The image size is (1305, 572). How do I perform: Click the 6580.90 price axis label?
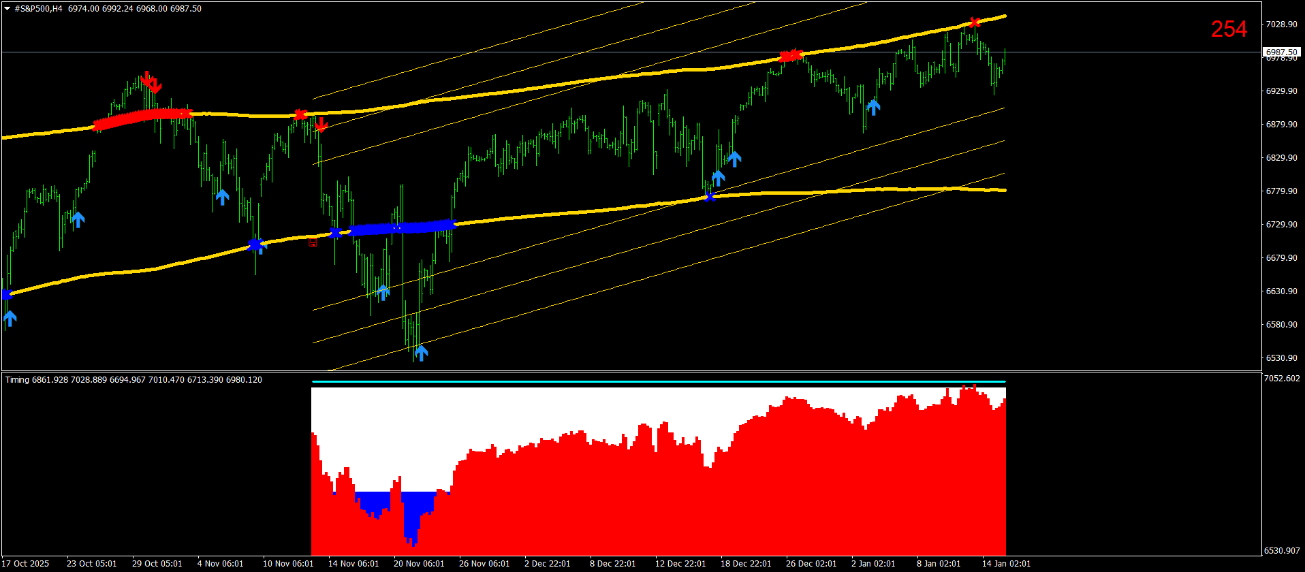click(x=1281, y=325)
